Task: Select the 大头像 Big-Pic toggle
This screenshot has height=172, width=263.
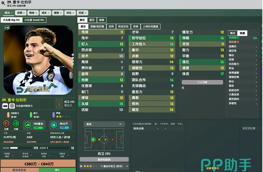Action: (x=11, y=20)
